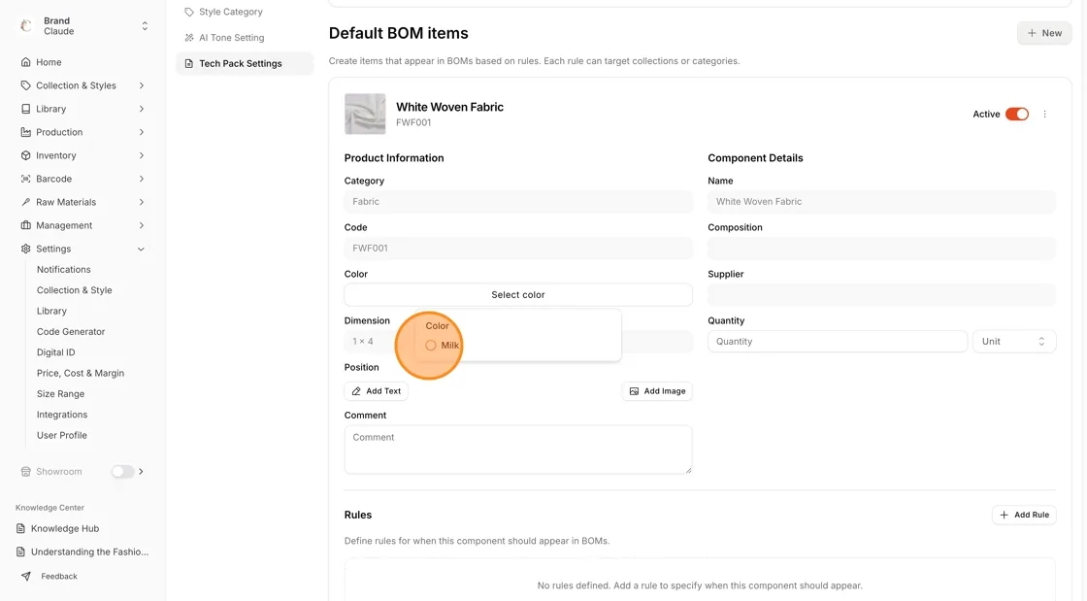Click the Supplier field
1087x601 pixels.
(x=881, y=294)
